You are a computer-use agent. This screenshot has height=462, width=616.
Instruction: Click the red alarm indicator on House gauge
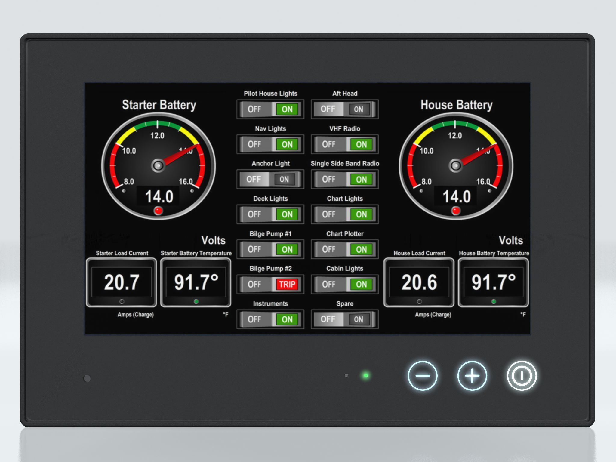(456, 211)
